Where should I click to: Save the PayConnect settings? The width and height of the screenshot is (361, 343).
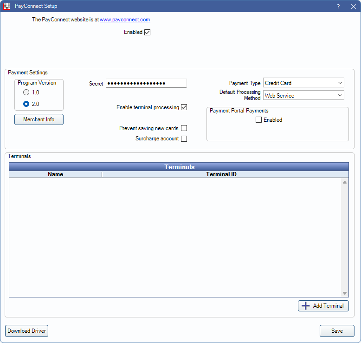(x=337, y=331)
